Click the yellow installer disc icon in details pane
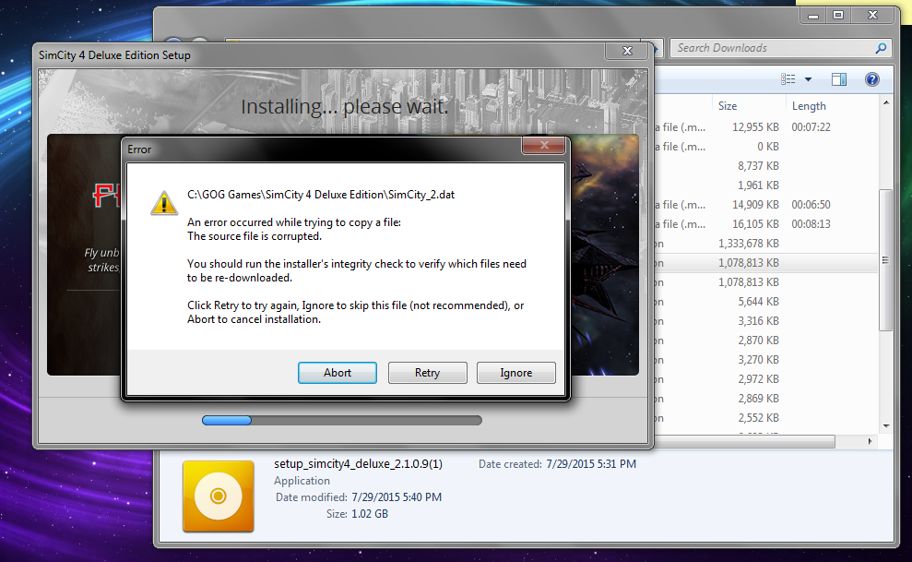The image size is (912, 562). (219, 496)
